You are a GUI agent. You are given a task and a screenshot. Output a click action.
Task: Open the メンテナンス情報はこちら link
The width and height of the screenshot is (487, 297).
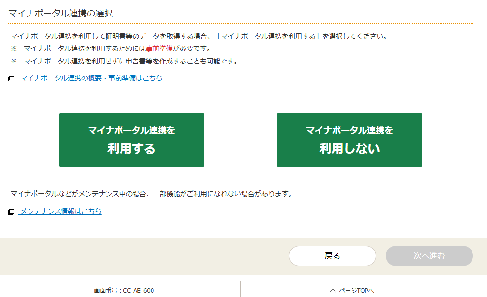click(61, 211)
